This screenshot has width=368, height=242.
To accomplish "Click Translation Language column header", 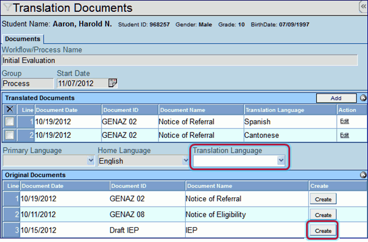I will (290, 110).
